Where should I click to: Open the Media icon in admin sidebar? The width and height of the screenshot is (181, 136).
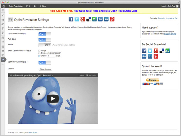pos(3,20)
